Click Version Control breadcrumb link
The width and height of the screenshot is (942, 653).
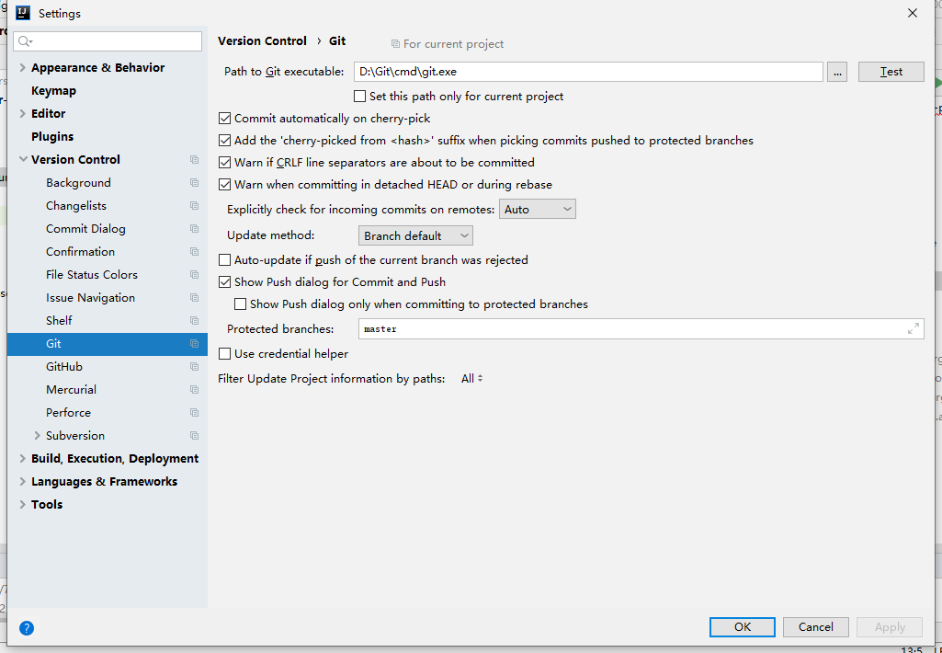point(262,40)
